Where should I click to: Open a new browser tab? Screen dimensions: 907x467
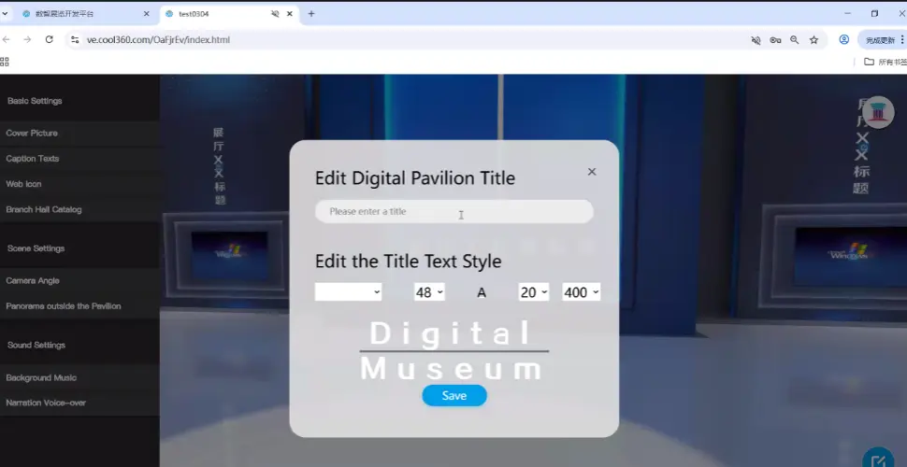[x=311, y=14]
